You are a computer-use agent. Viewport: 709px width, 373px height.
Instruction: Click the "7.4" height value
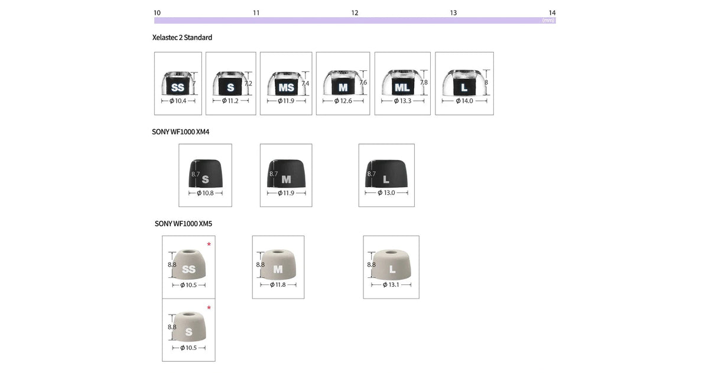pyautogui.click(x=305, y=84)
